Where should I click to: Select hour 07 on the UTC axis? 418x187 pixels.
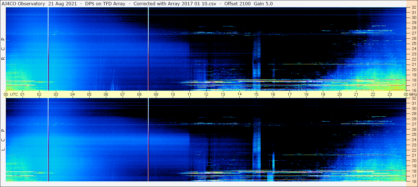[123, 94]
